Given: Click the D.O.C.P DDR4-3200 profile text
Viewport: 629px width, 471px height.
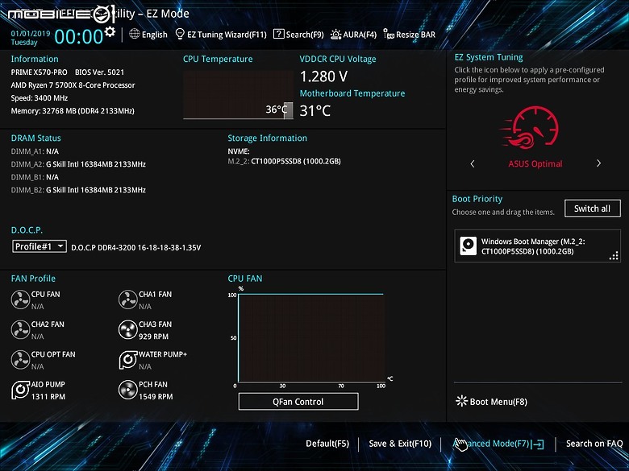Looking at the screenshot, I should [136, 247].
